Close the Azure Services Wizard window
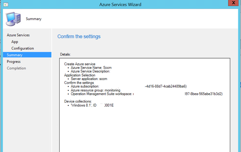The image size is (241, 152). point(233,3)
